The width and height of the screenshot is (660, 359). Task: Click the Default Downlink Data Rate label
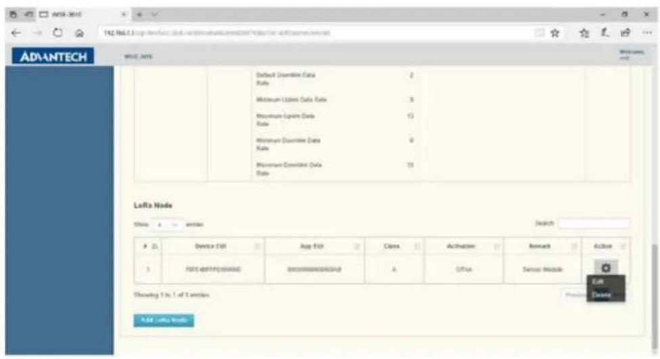[x=286, y=78]
